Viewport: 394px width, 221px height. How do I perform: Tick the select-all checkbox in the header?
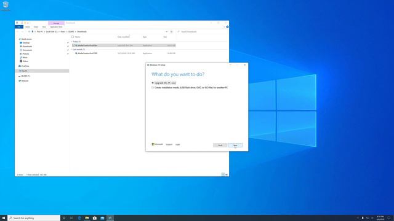(x=73, y=37)
